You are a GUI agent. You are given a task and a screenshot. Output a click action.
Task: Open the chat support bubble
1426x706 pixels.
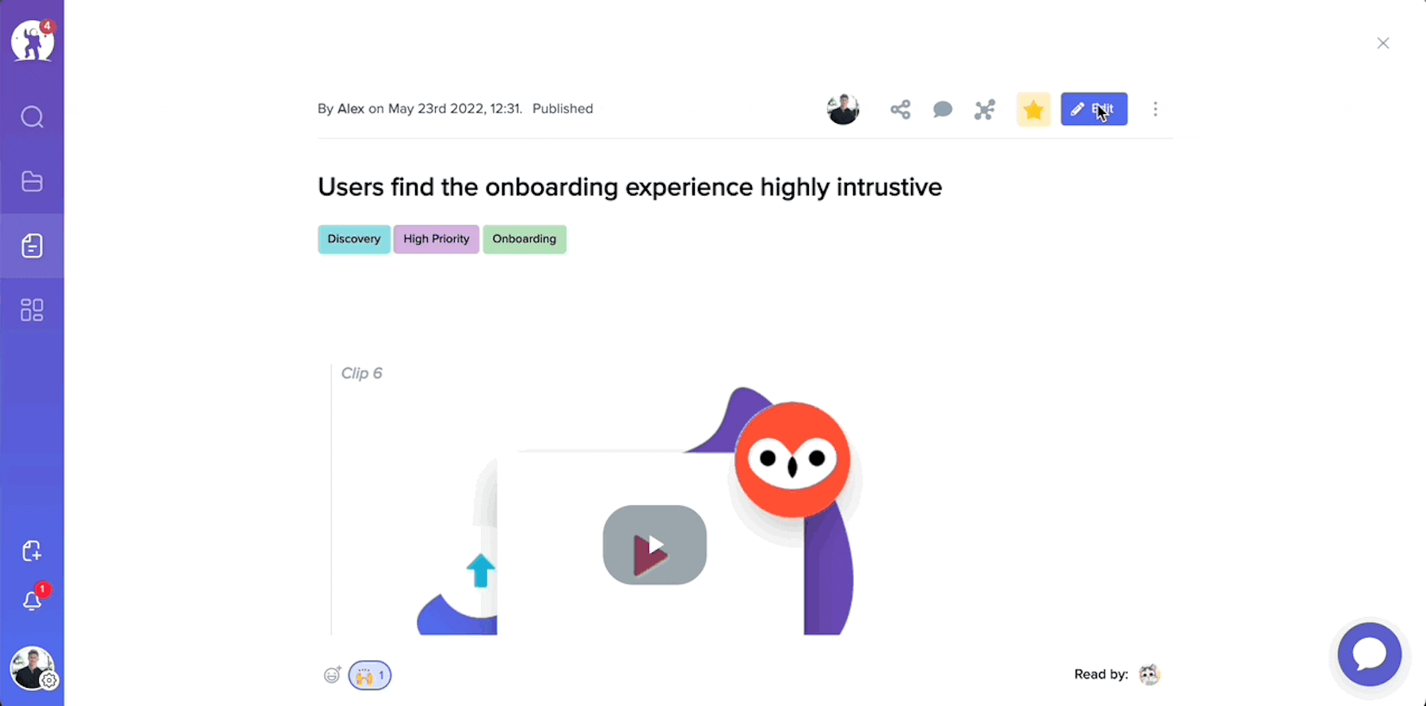point(1370,655)
